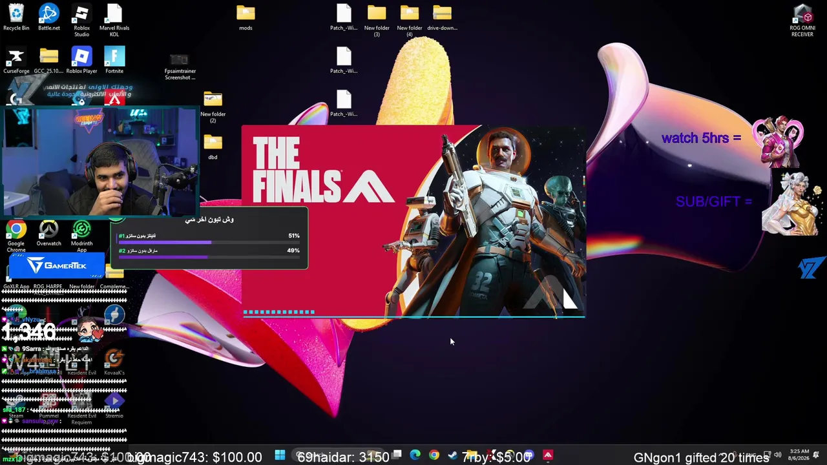Select the KovaaK's desktop shortcut
The image size is (827, 465).
(x=114, y=362)
